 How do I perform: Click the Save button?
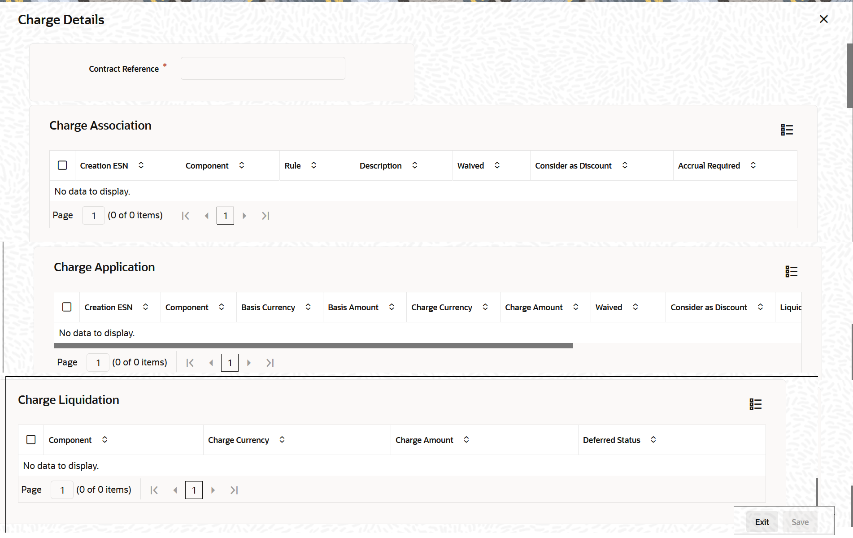pos(800,522)
